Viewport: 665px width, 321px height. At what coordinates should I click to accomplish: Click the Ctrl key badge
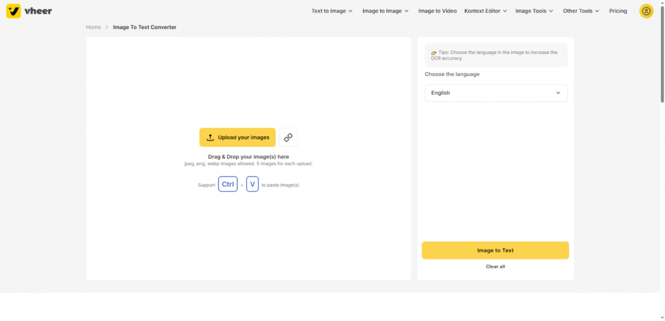click(x=228, y=184)
